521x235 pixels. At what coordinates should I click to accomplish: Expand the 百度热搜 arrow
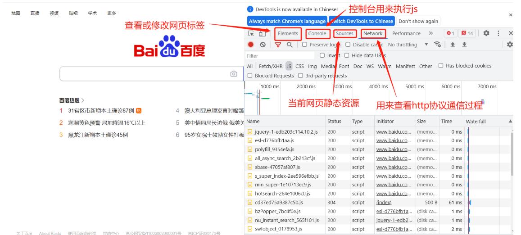(x=83, y=100)
